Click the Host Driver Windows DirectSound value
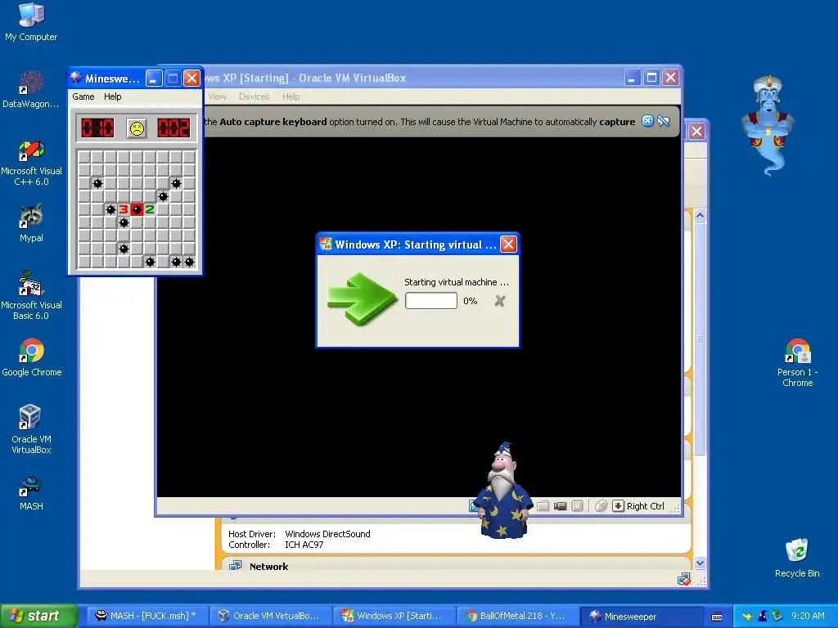Screen dimensions: 838x628 pos(327,534)
